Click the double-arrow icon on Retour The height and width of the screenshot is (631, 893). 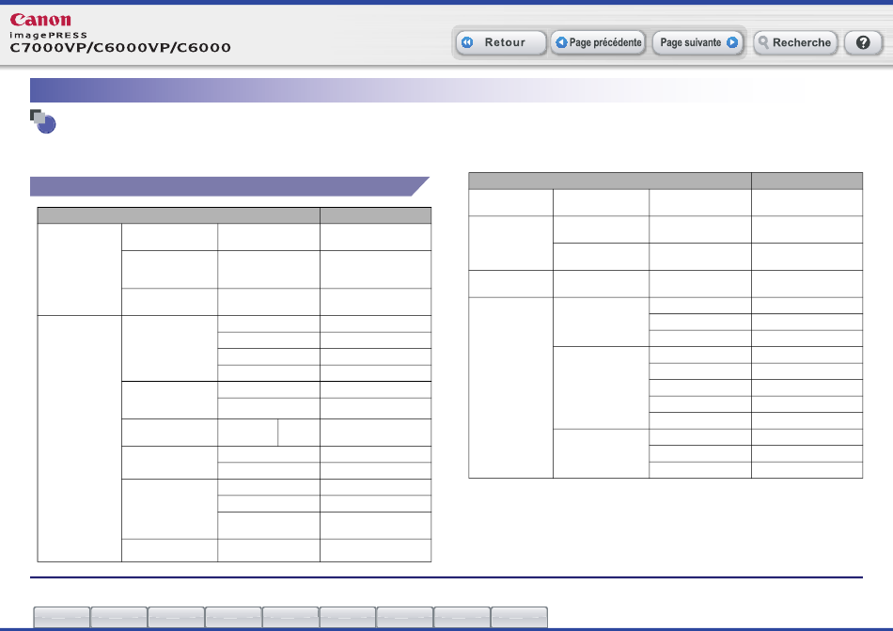point(466,43)
